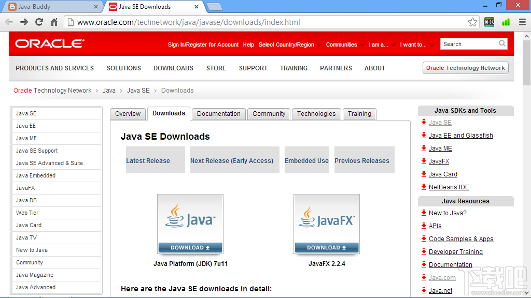
Task: Click the Java Platform JDK DOWNLOAD button
Action: point(190,248)
